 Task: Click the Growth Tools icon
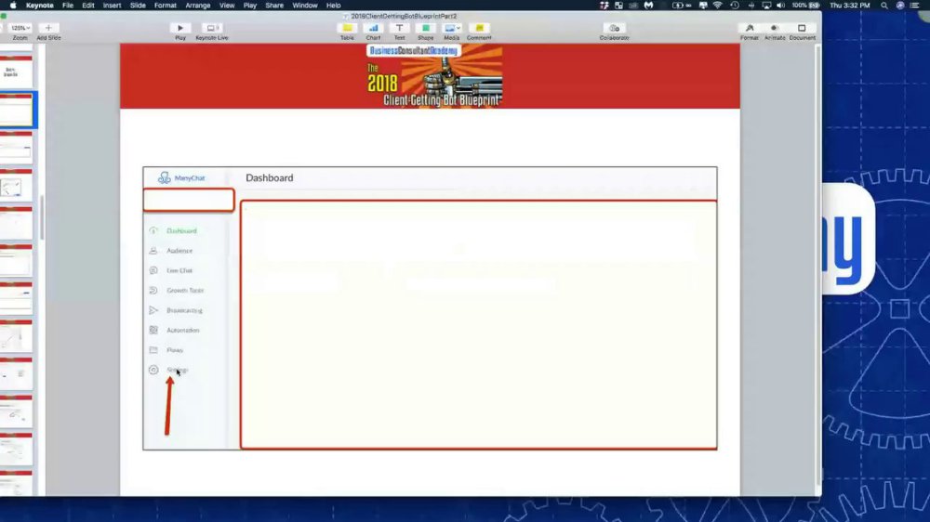153,291
